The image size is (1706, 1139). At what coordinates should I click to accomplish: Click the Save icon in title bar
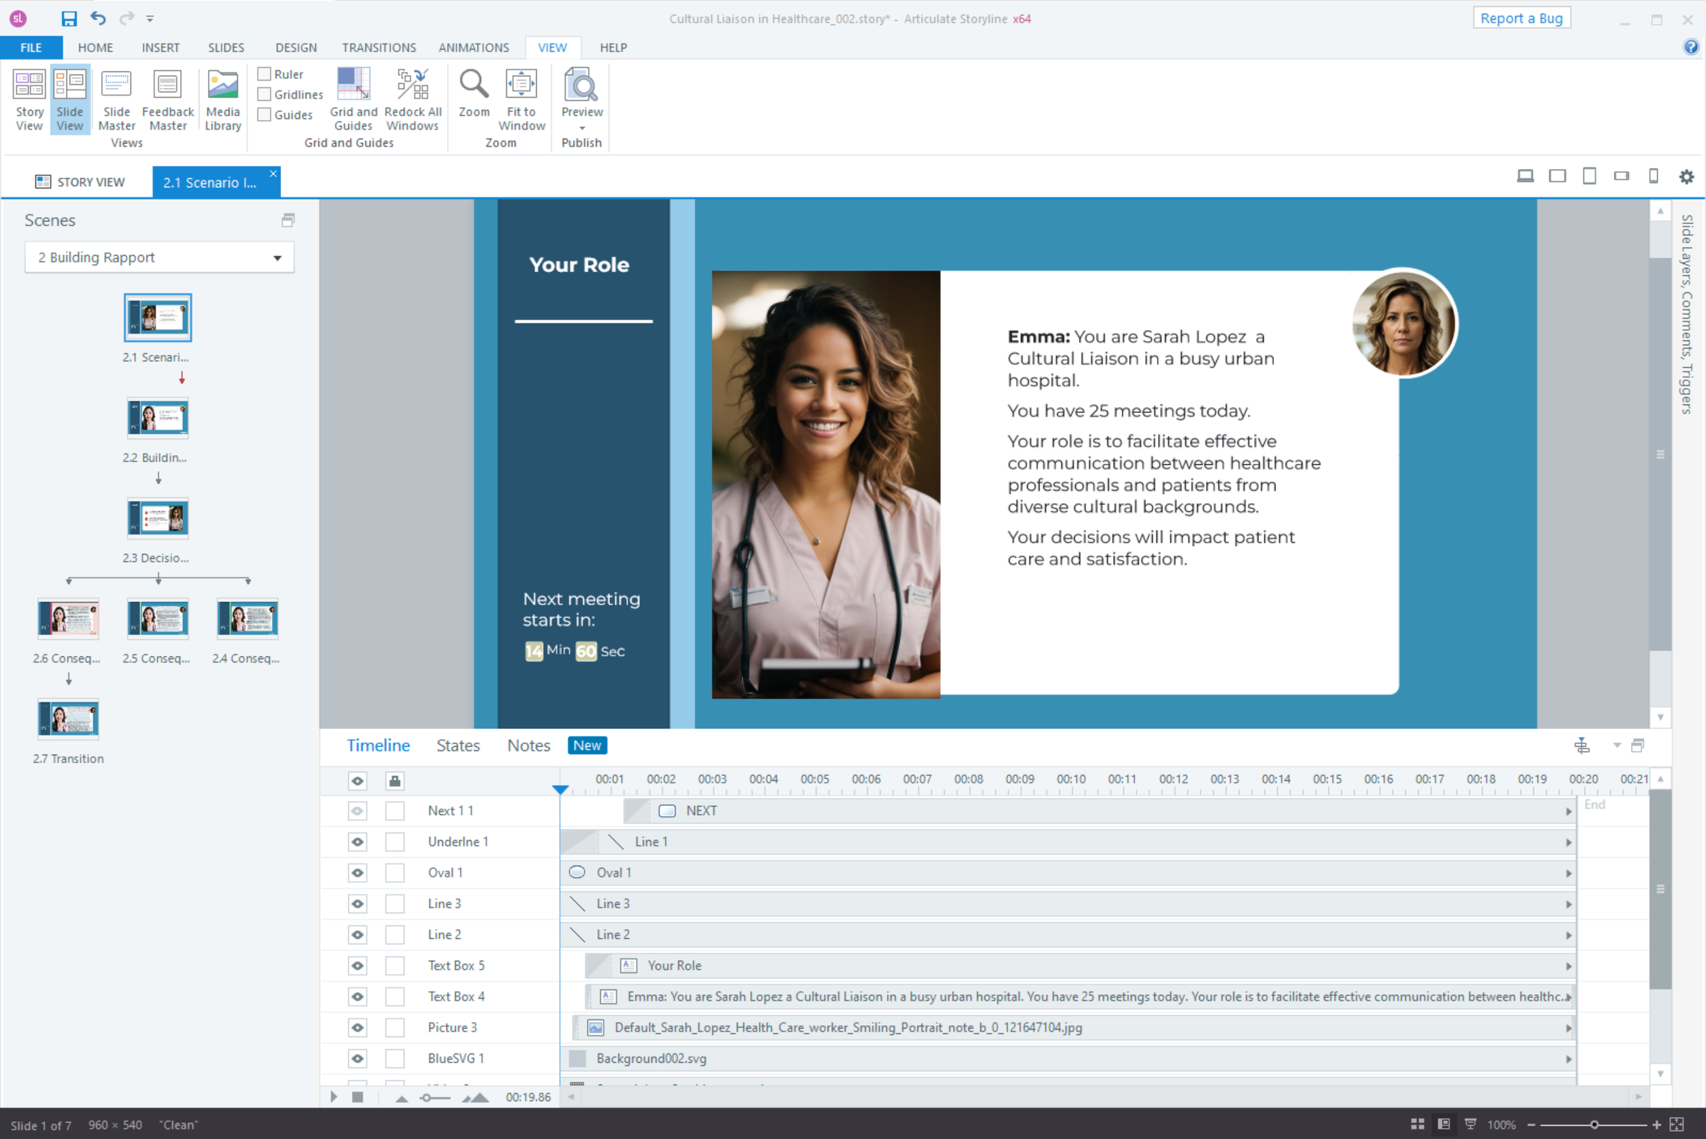[x=69, y=19]
